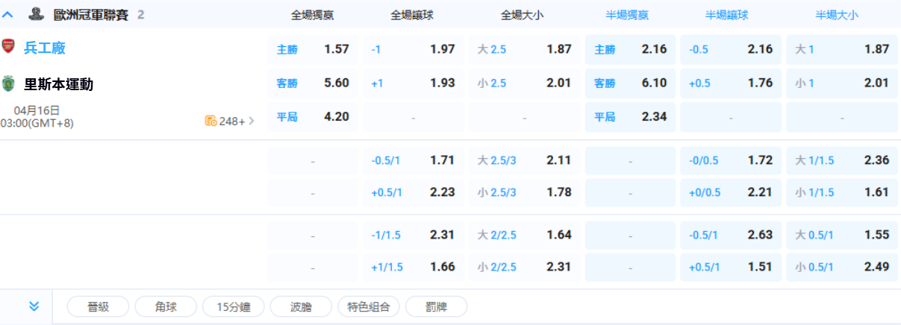Open the 兵工廠 team link
Image resolution: width=901 pixels, height=325 pixels.
point(45,48)
